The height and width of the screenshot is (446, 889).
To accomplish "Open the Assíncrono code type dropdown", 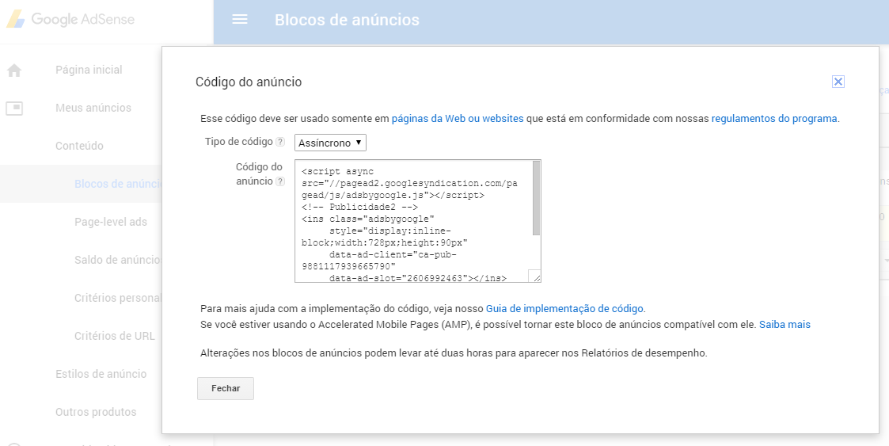I will tap(331, 143).
